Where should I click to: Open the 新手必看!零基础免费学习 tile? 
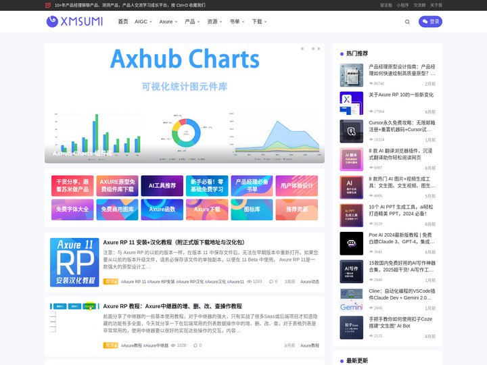click(207, 186)
